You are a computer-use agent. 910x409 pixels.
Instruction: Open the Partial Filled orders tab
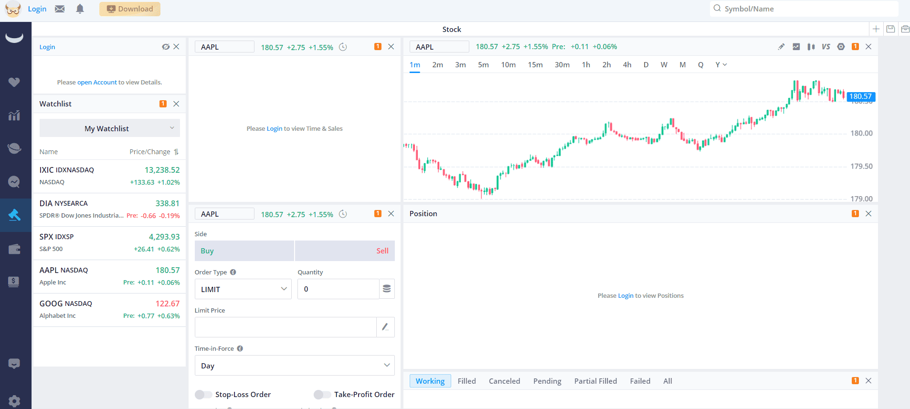595,381
